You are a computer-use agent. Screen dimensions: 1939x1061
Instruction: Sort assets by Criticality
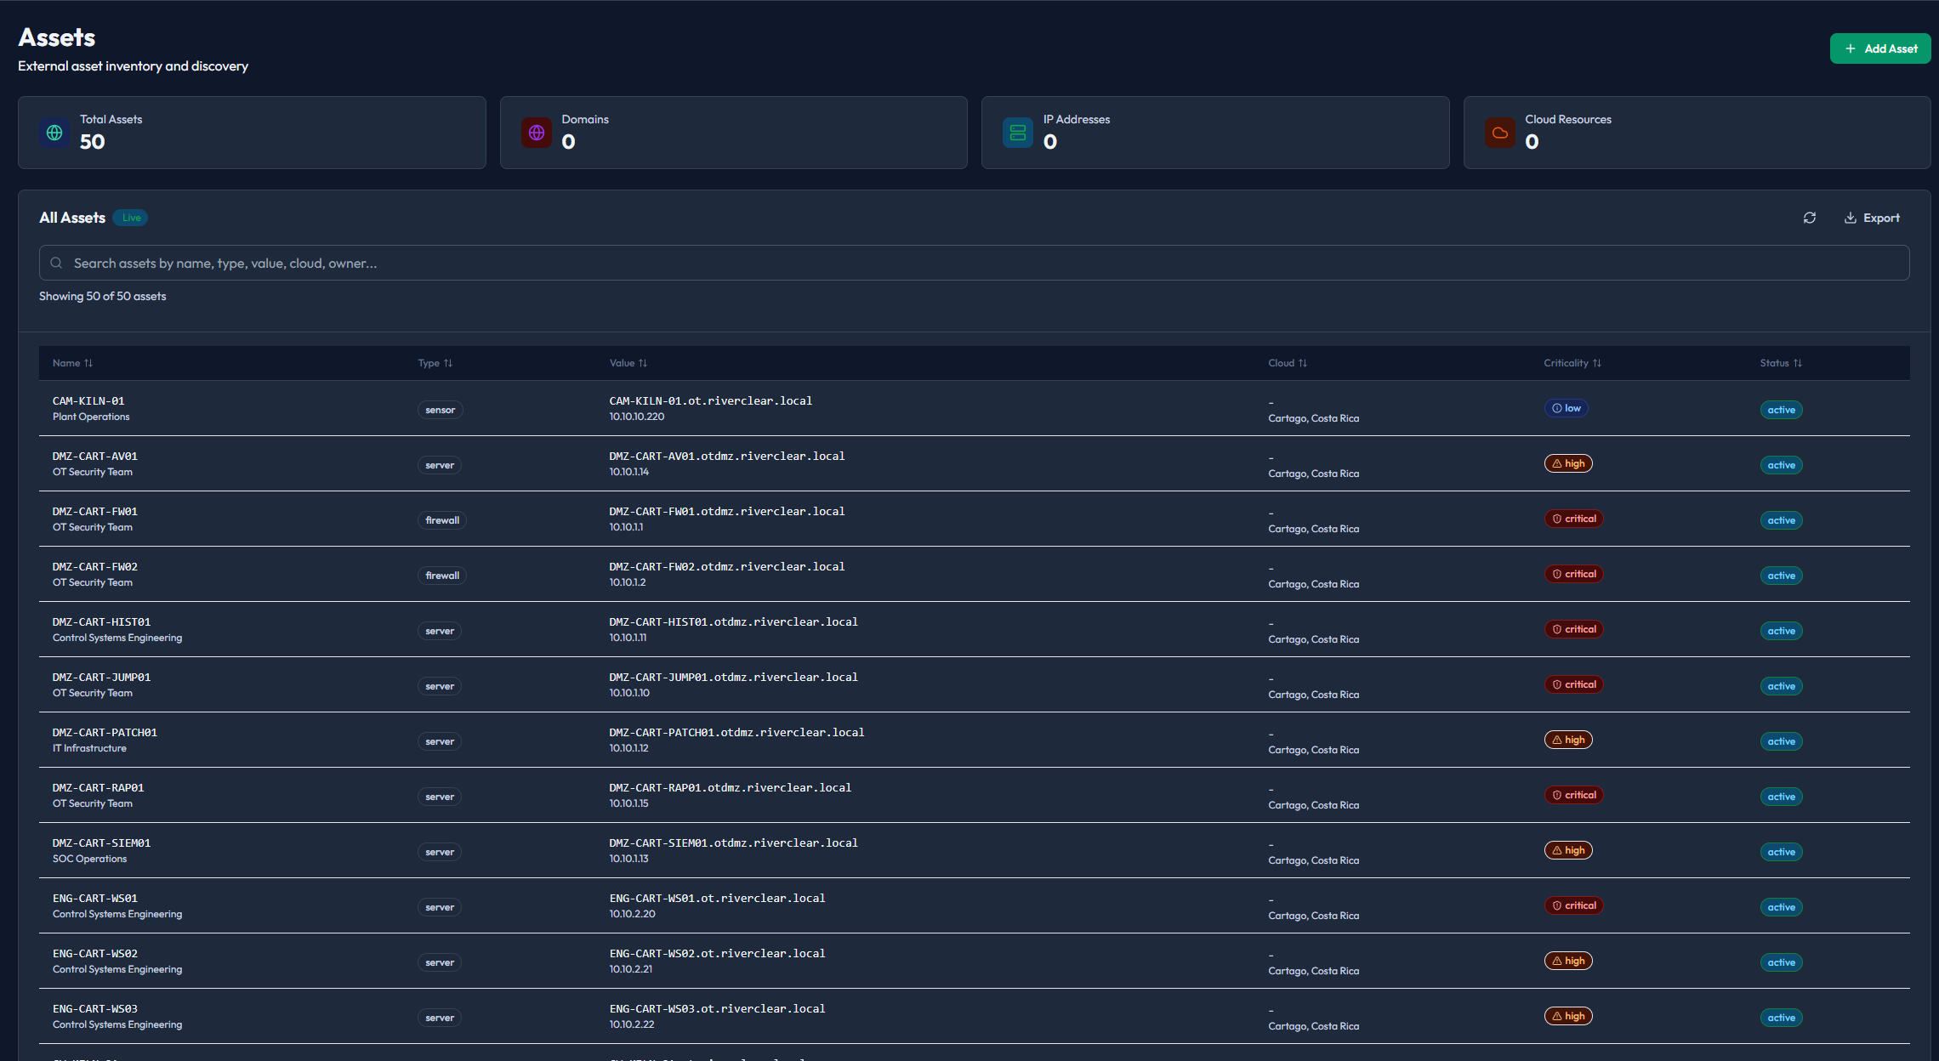(x=1572, y=363)
